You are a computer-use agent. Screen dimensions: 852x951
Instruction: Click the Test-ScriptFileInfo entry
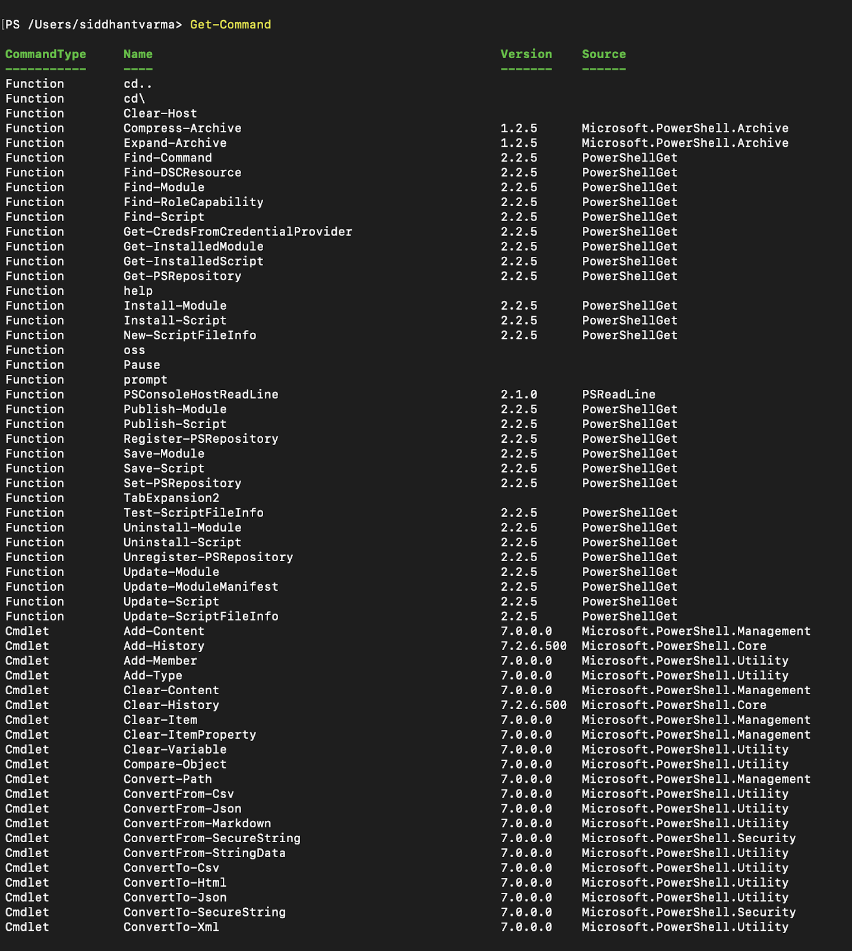tap(194, 513)
